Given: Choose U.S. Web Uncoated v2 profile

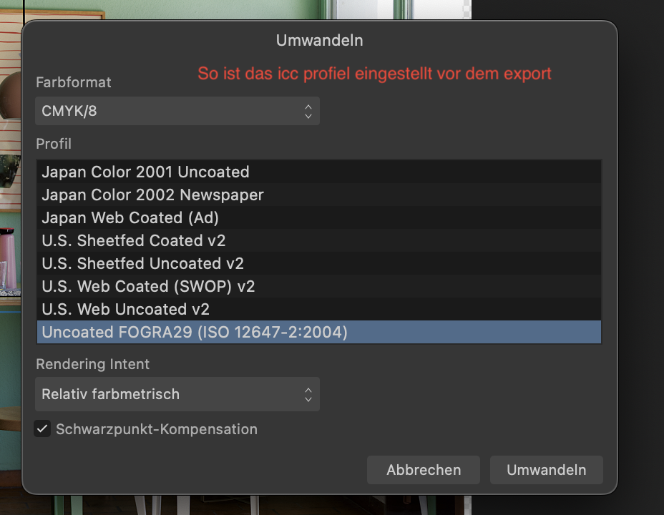Looking at the screenshot, I should 319,309.
